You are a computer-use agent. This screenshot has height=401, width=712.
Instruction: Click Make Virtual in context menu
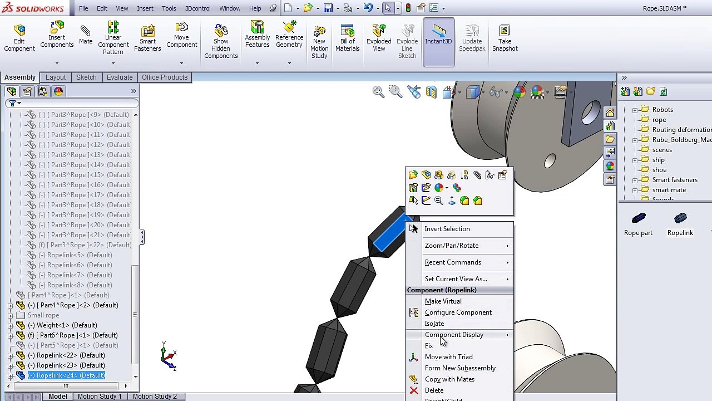443,301
